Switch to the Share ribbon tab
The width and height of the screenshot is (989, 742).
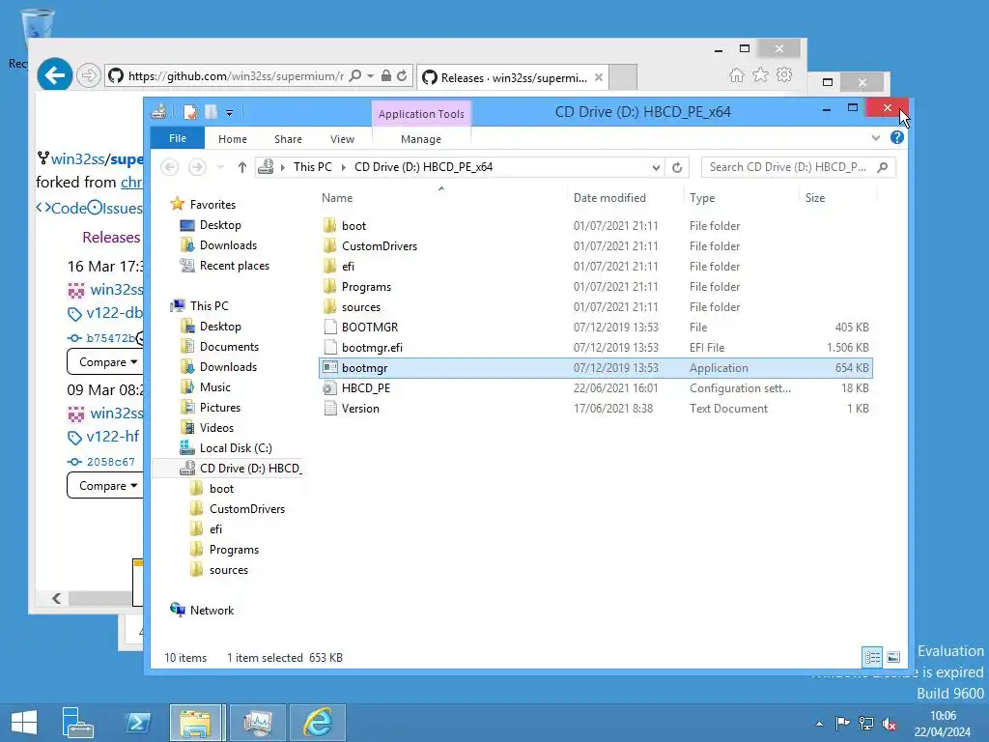[x=288, y=139]
